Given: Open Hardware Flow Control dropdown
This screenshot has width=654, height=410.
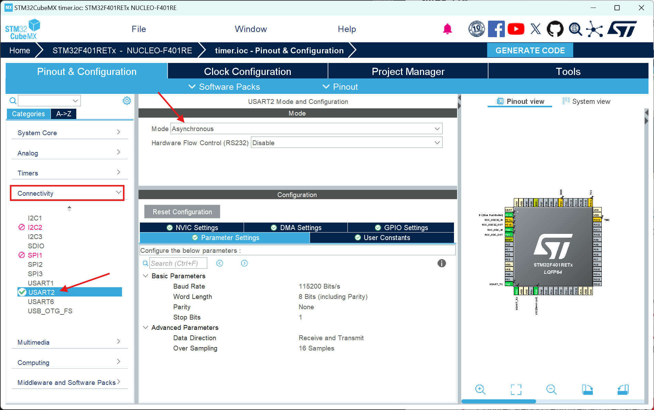Looking at the screenshot, I should click(346, 143).
